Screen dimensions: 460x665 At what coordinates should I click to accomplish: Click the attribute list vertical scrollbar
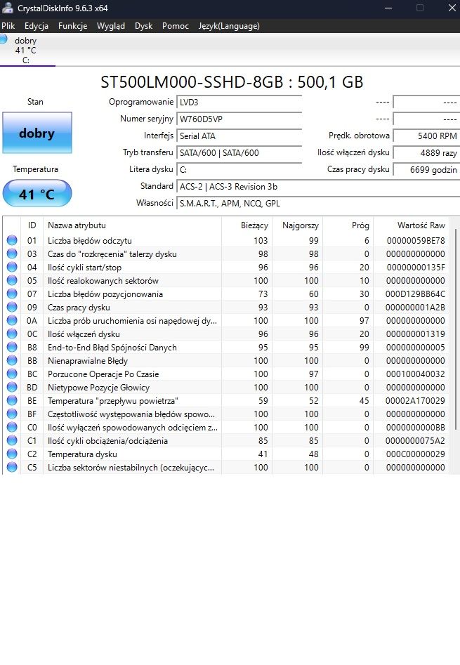[456, 329]
